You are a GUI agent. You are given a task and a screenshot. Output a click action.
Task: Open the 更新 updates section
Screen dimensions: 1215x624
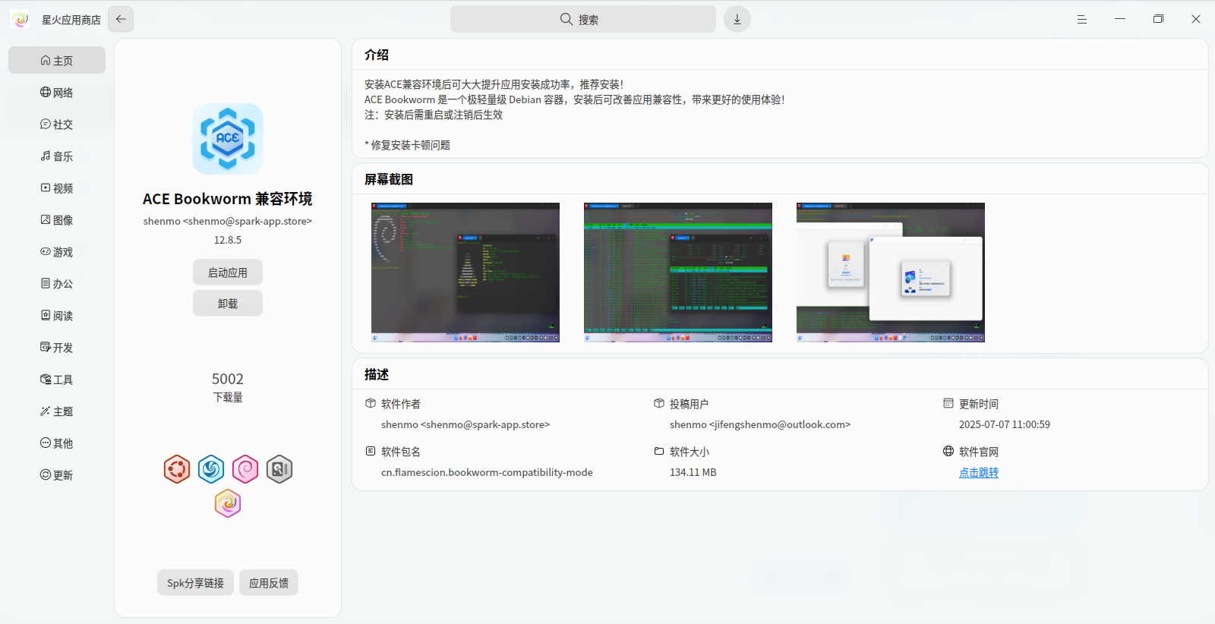(x=57, y=474)
